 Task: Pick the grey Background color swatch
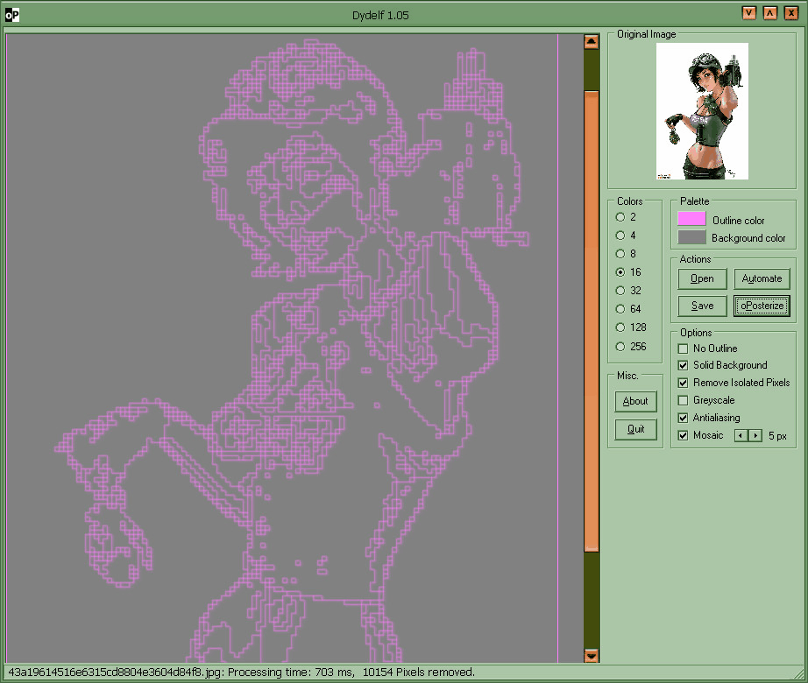pos(691,237)
